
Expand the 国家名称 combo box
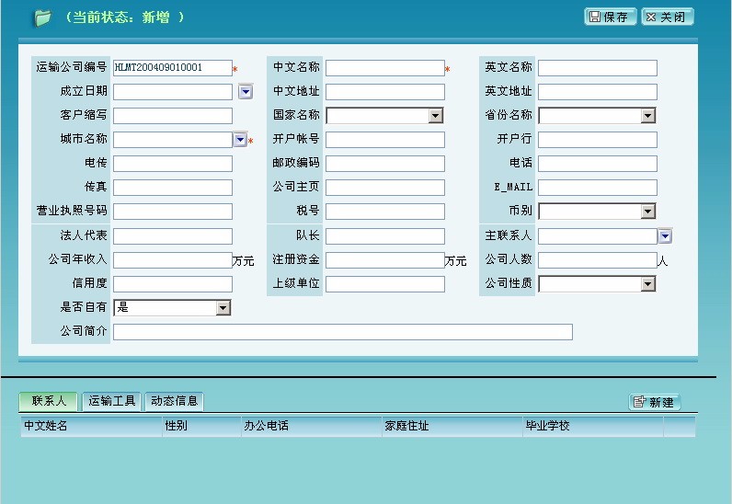[436, 115]
